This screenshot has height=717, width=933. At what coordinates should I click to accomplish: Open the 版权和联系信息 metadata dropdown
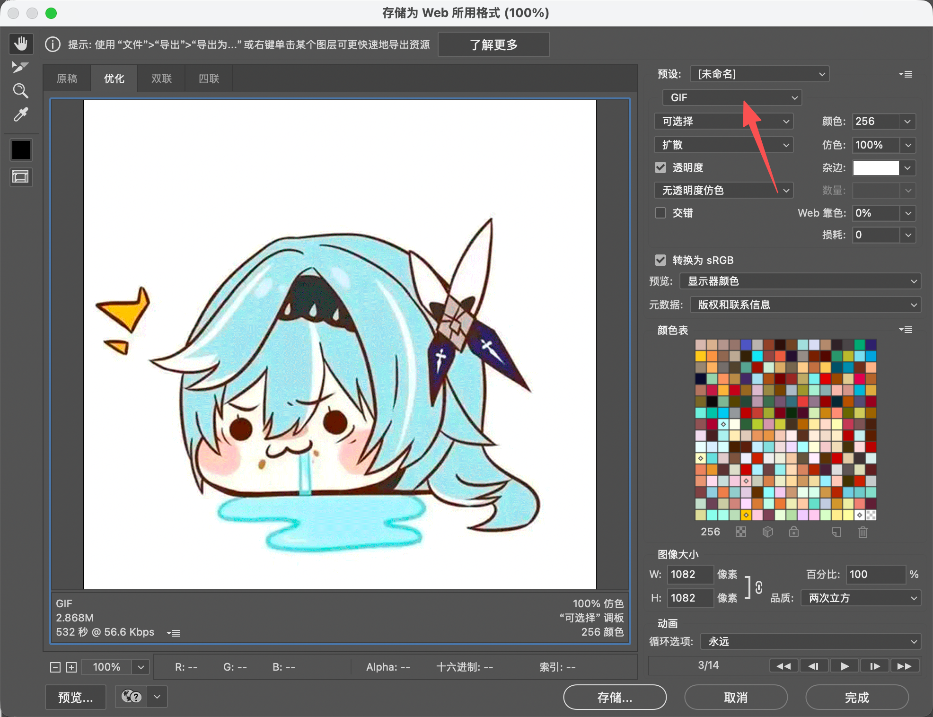[806, 305]
